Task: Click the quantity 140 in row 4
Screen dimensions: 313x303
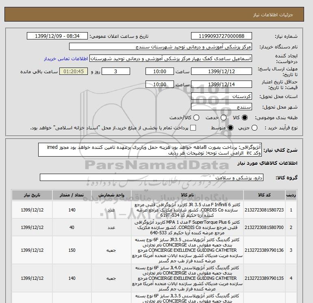Action: coord(72,278)
